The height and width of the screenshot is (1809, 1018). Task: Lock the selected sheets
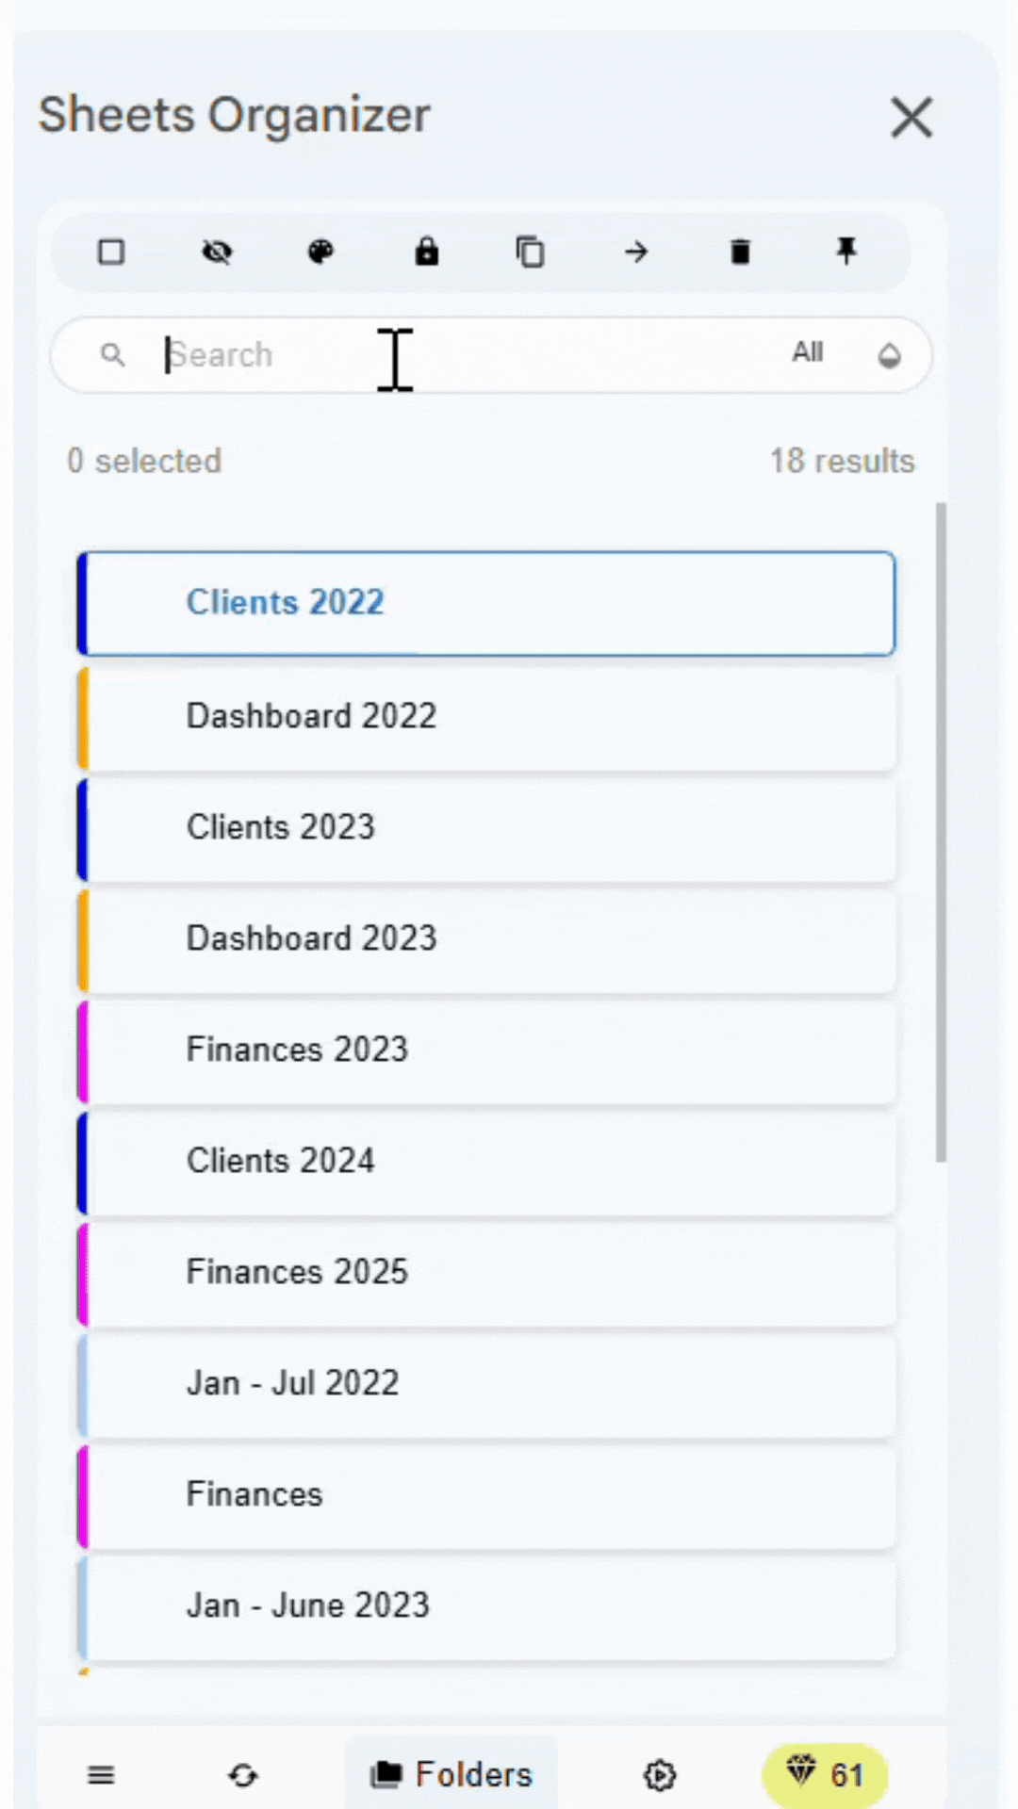426,252
